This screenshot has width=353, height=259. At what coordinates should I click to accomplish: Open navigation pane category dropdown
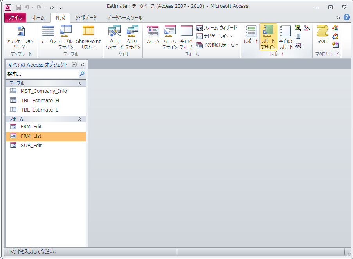74,65
